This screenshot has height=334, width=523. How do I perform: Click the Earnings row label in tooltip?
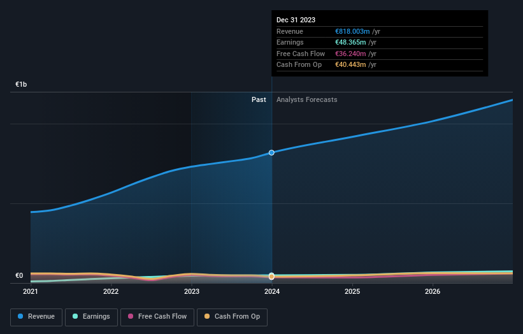pos(290,42)
